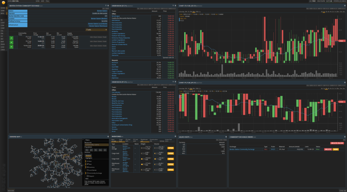
Task: Click the green VF Vortex Fuel icon
Action: [x=11, y=47]
